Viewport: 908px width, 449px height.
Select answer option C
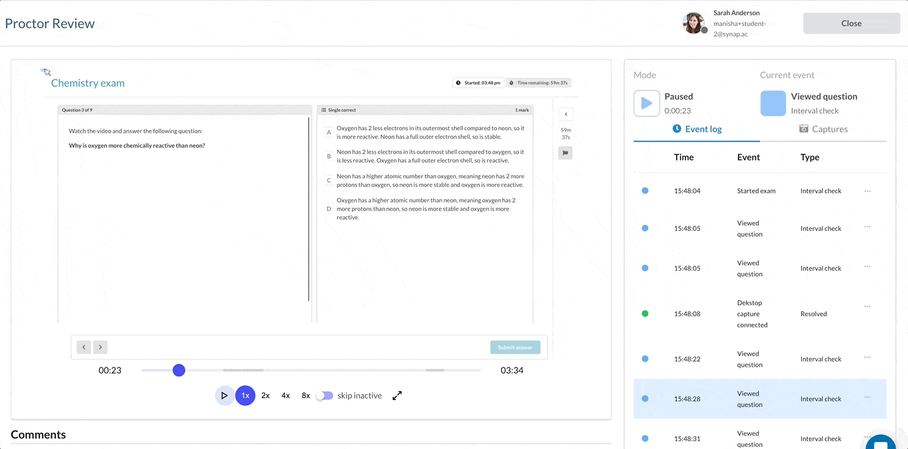pyautogui.click(x=329, y=180)
